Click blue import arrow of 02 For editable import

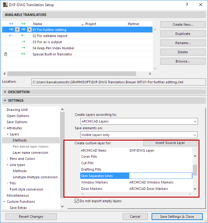pos(11,36)
